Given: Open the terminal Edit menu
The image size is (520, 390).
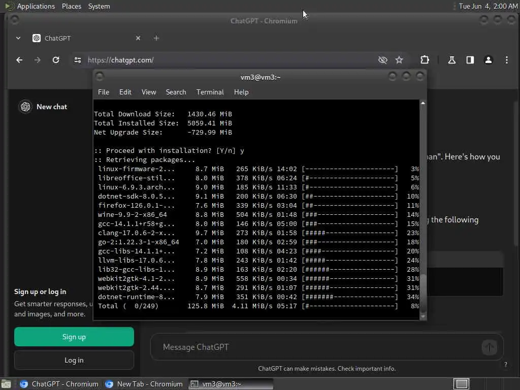Looking at the screenshot, I should 125,92.
